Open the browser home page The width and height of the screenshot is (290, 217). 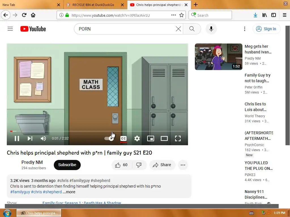33,15
